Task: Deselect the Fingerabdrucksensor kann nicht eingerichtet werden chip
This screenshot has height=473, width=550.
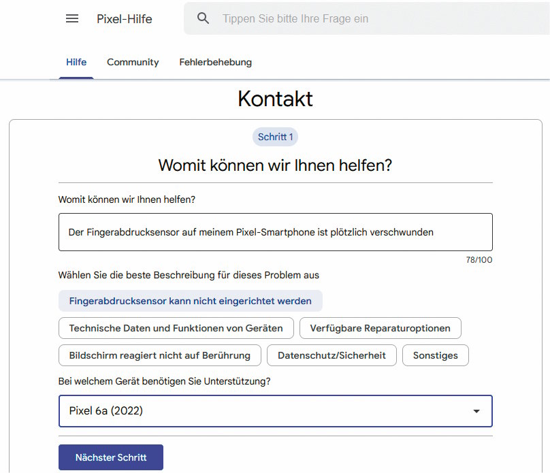Action: point(189,301)
